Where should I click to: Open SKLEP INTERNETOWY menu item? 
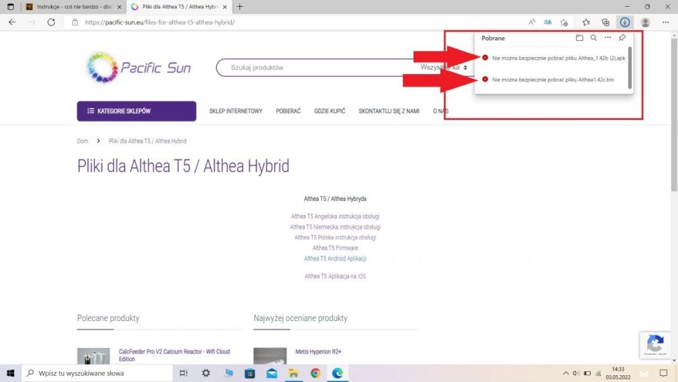[x=235, y=111]
